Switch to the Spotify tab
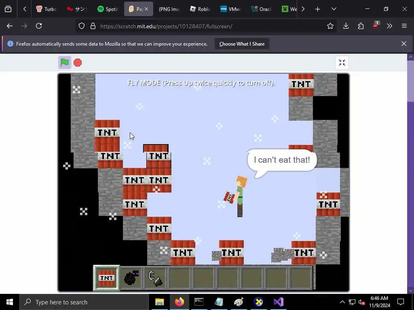Screen dimensions: 414x310 pyautogui.click(x=108, y=9)
